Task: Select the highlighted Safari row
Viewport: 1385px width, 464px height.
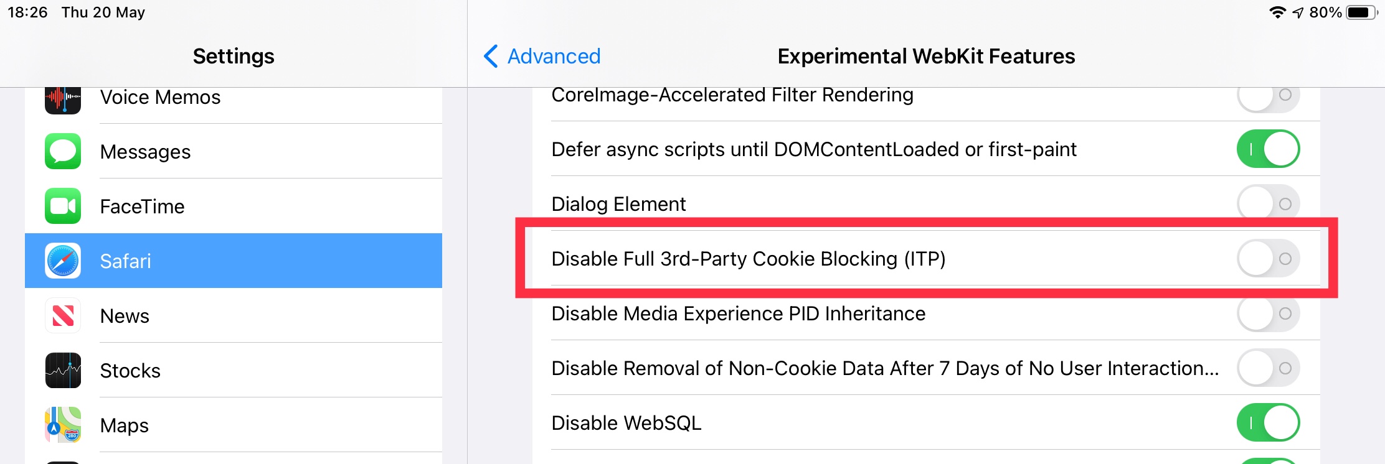Action: [x=234, y=261]
